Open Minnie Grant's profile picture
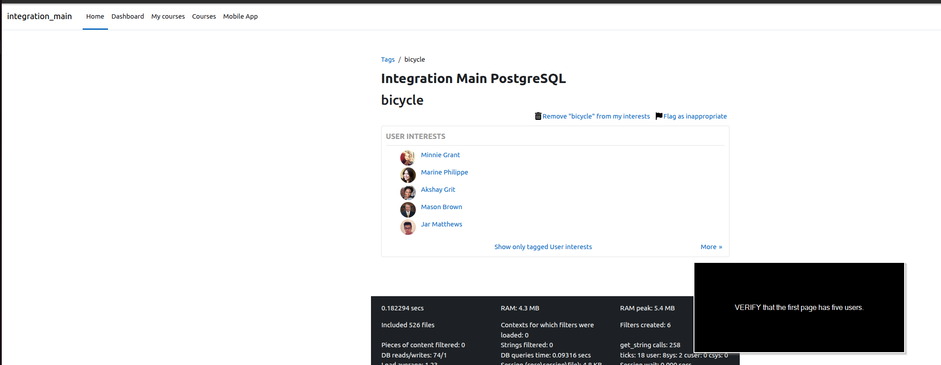The width and height of the screenshot is (941, 365). tap(408, 158)
